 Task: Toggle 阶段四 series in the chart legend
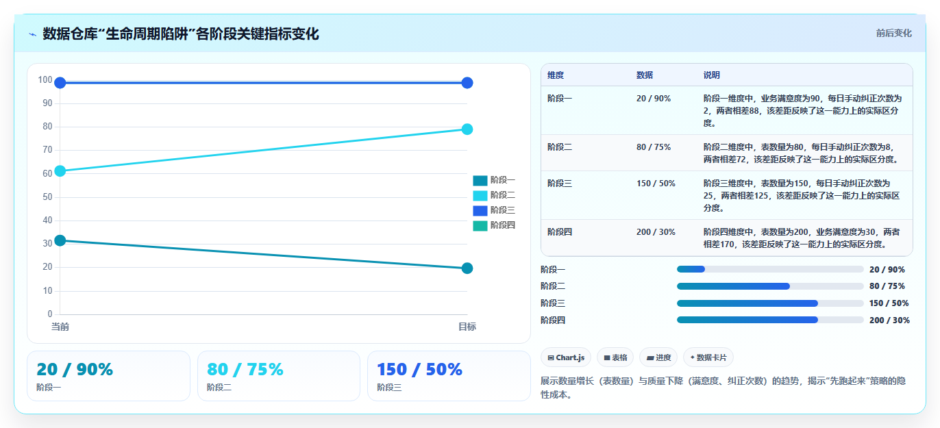494,225
